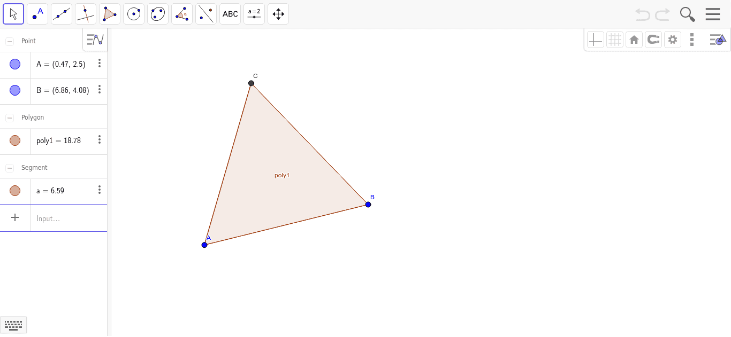Toggle the coordinate axes display
731x337 pixels.
[596, 40]
